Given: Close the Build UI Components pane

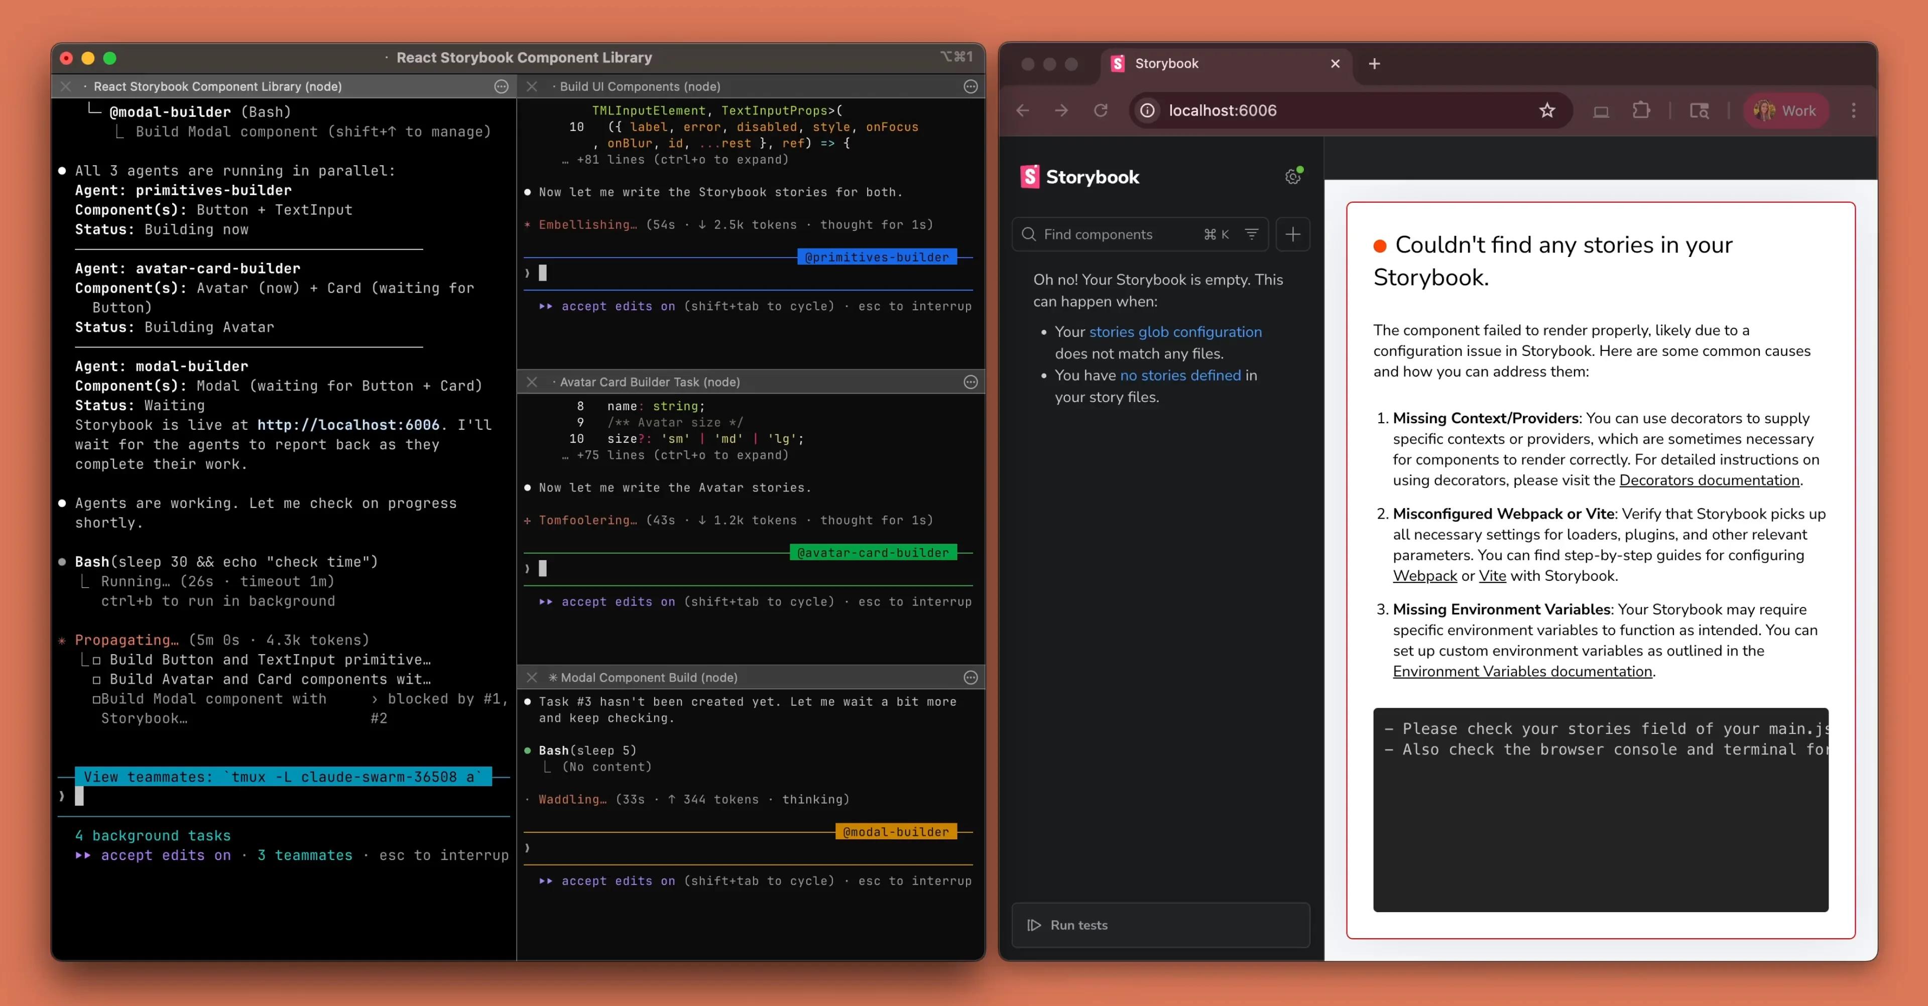Looking at the screenshot, I should [x=531, y=87].
